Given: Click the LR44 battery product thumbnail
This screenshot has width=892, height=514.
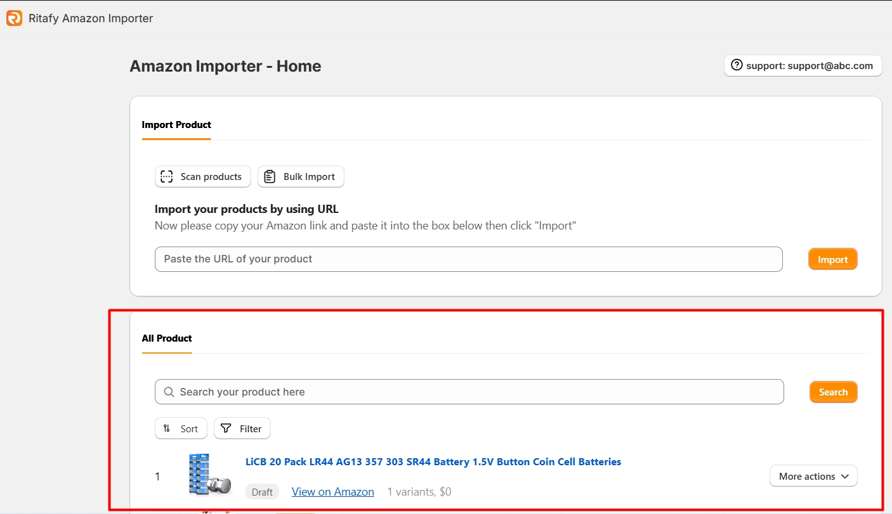Looking at the screenshot, I should pyautogui.click(x=209, y=475).
